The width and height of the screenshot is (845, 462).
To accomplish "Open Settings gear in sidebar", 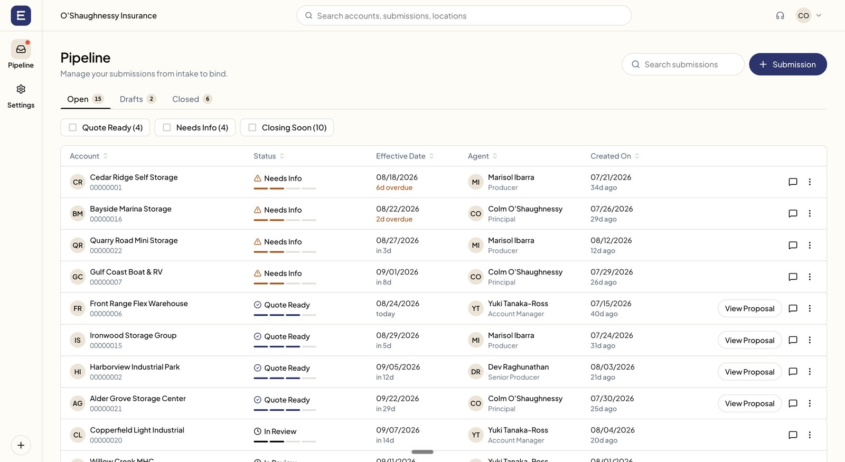I will 21,89.
